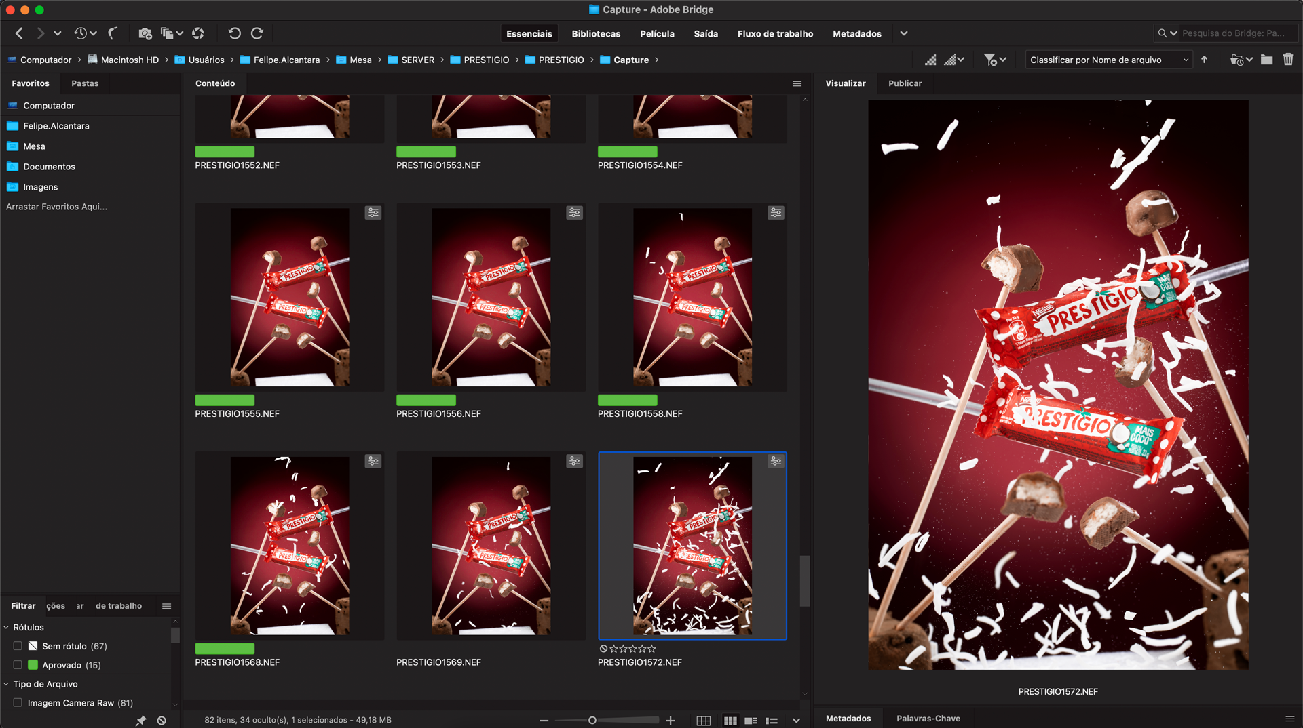Image resolution: width=1303 pixels, height=728 pixels.
Task: Click the thumbnail quality icon
Action: tap(930, 60)
